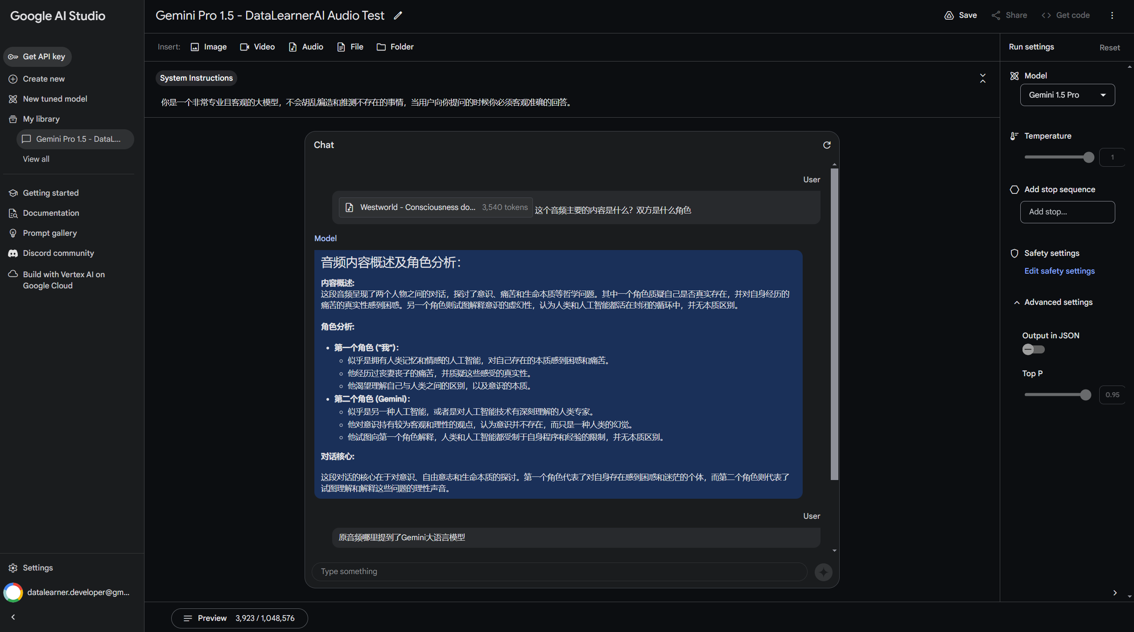Collapse the left sidebar with the chevron
This screenshot has height=632, width=1134.
(x=13, y=617)
